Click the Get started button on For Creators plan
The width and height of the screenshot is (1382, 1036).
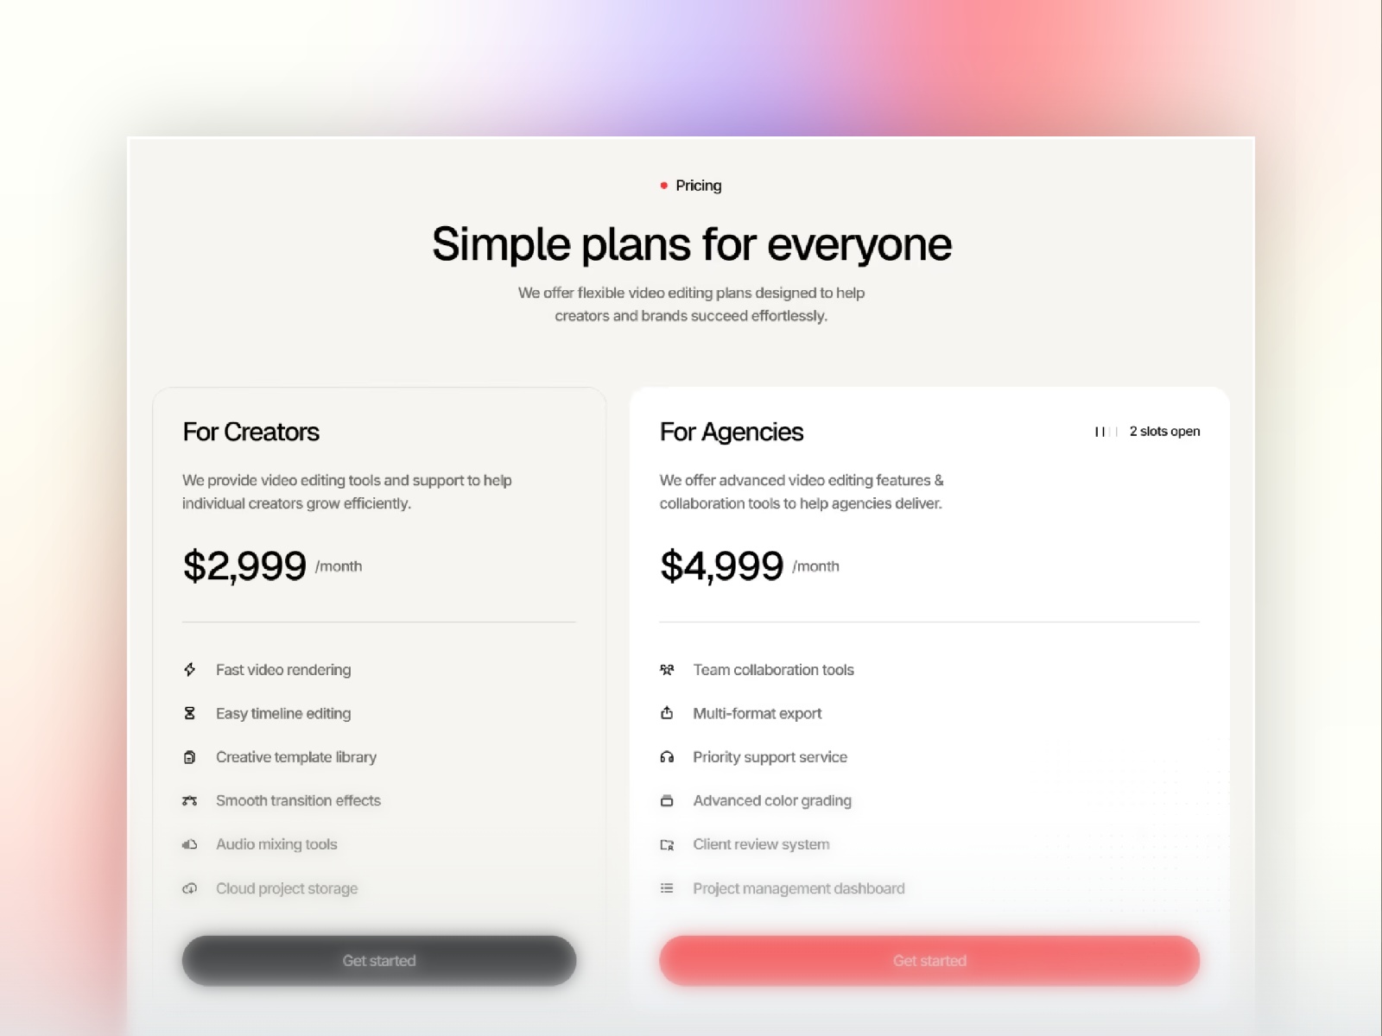[x=378, y=960]
